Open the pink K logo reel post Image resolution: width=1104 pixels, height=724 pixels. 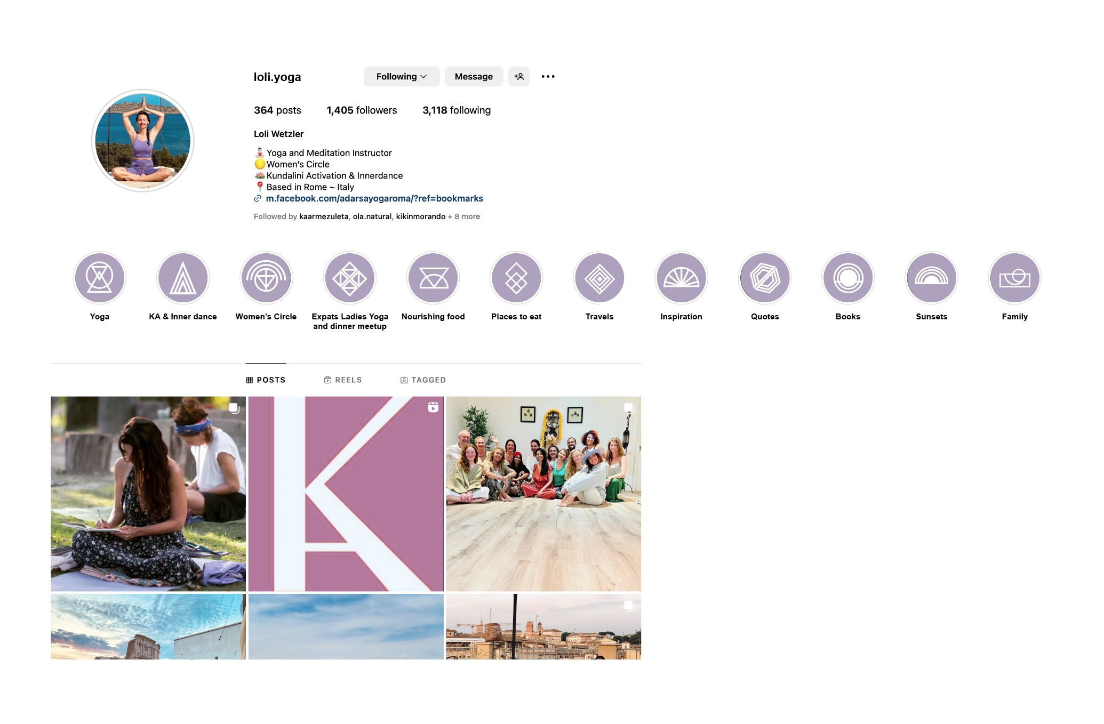pyautogui.click(x=346, y=494)
